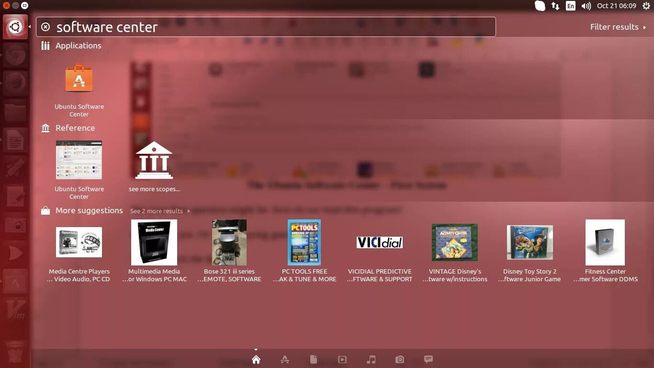Open the camera screenshot icon in launcher

coord(15,225)
